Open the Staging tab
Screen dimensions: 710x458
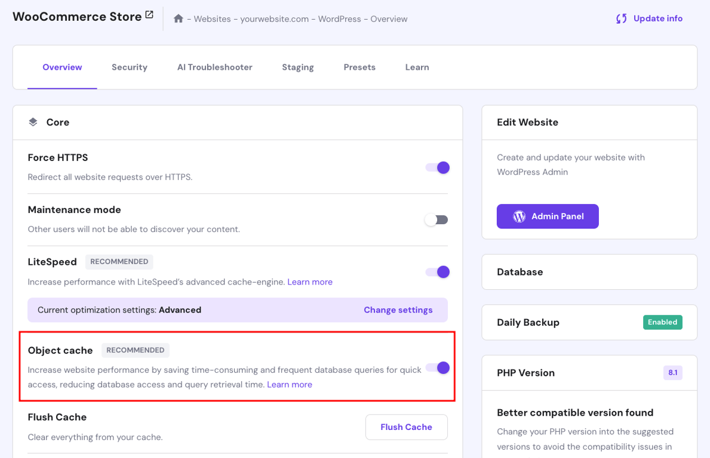(x=297, y=67)
